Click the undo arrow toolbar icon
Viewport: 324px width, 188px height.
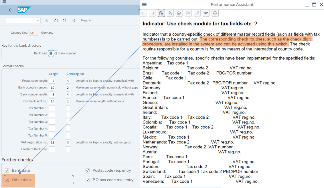[47, 21]
